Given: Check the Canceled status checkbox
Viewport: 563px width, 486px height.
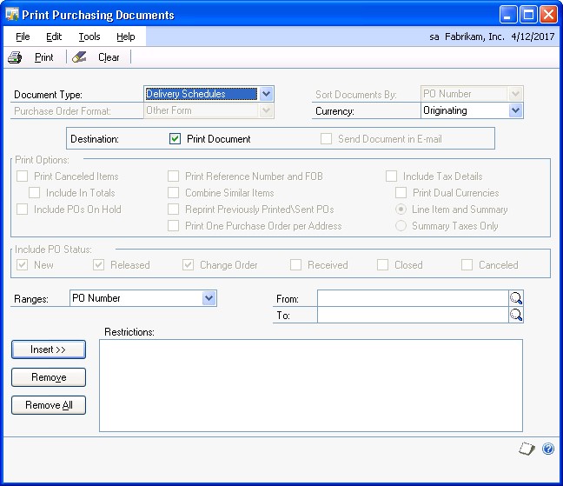Looking at the screenshot, I should 467,264.
